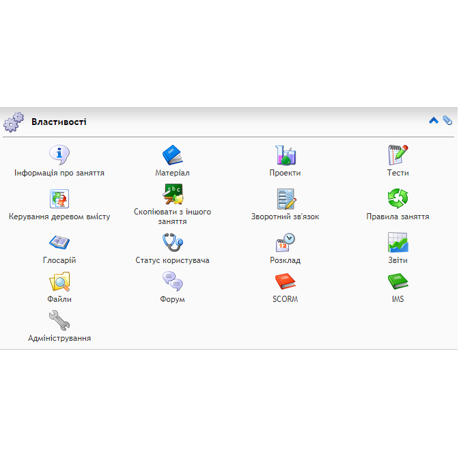Click the reports chart icon

point(398,242)
